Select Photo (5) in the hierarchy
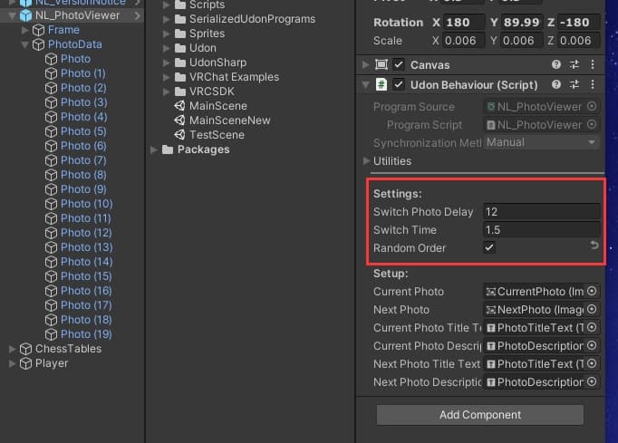 point(82,131)
